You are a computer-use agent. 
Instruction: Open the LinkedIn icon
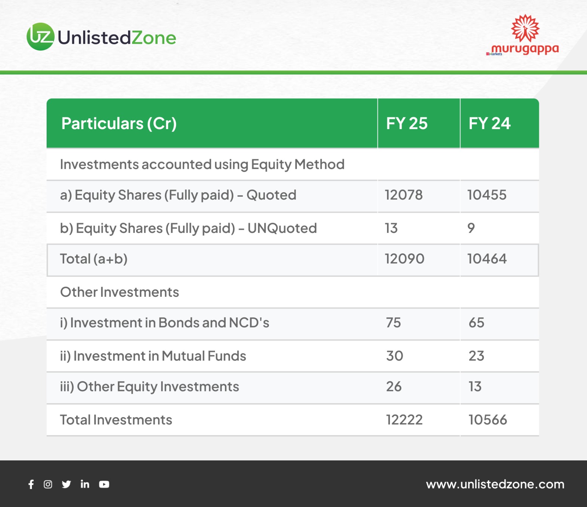click(x=85, y=484)
